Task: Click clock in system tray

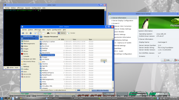Action: coord(173,98)
